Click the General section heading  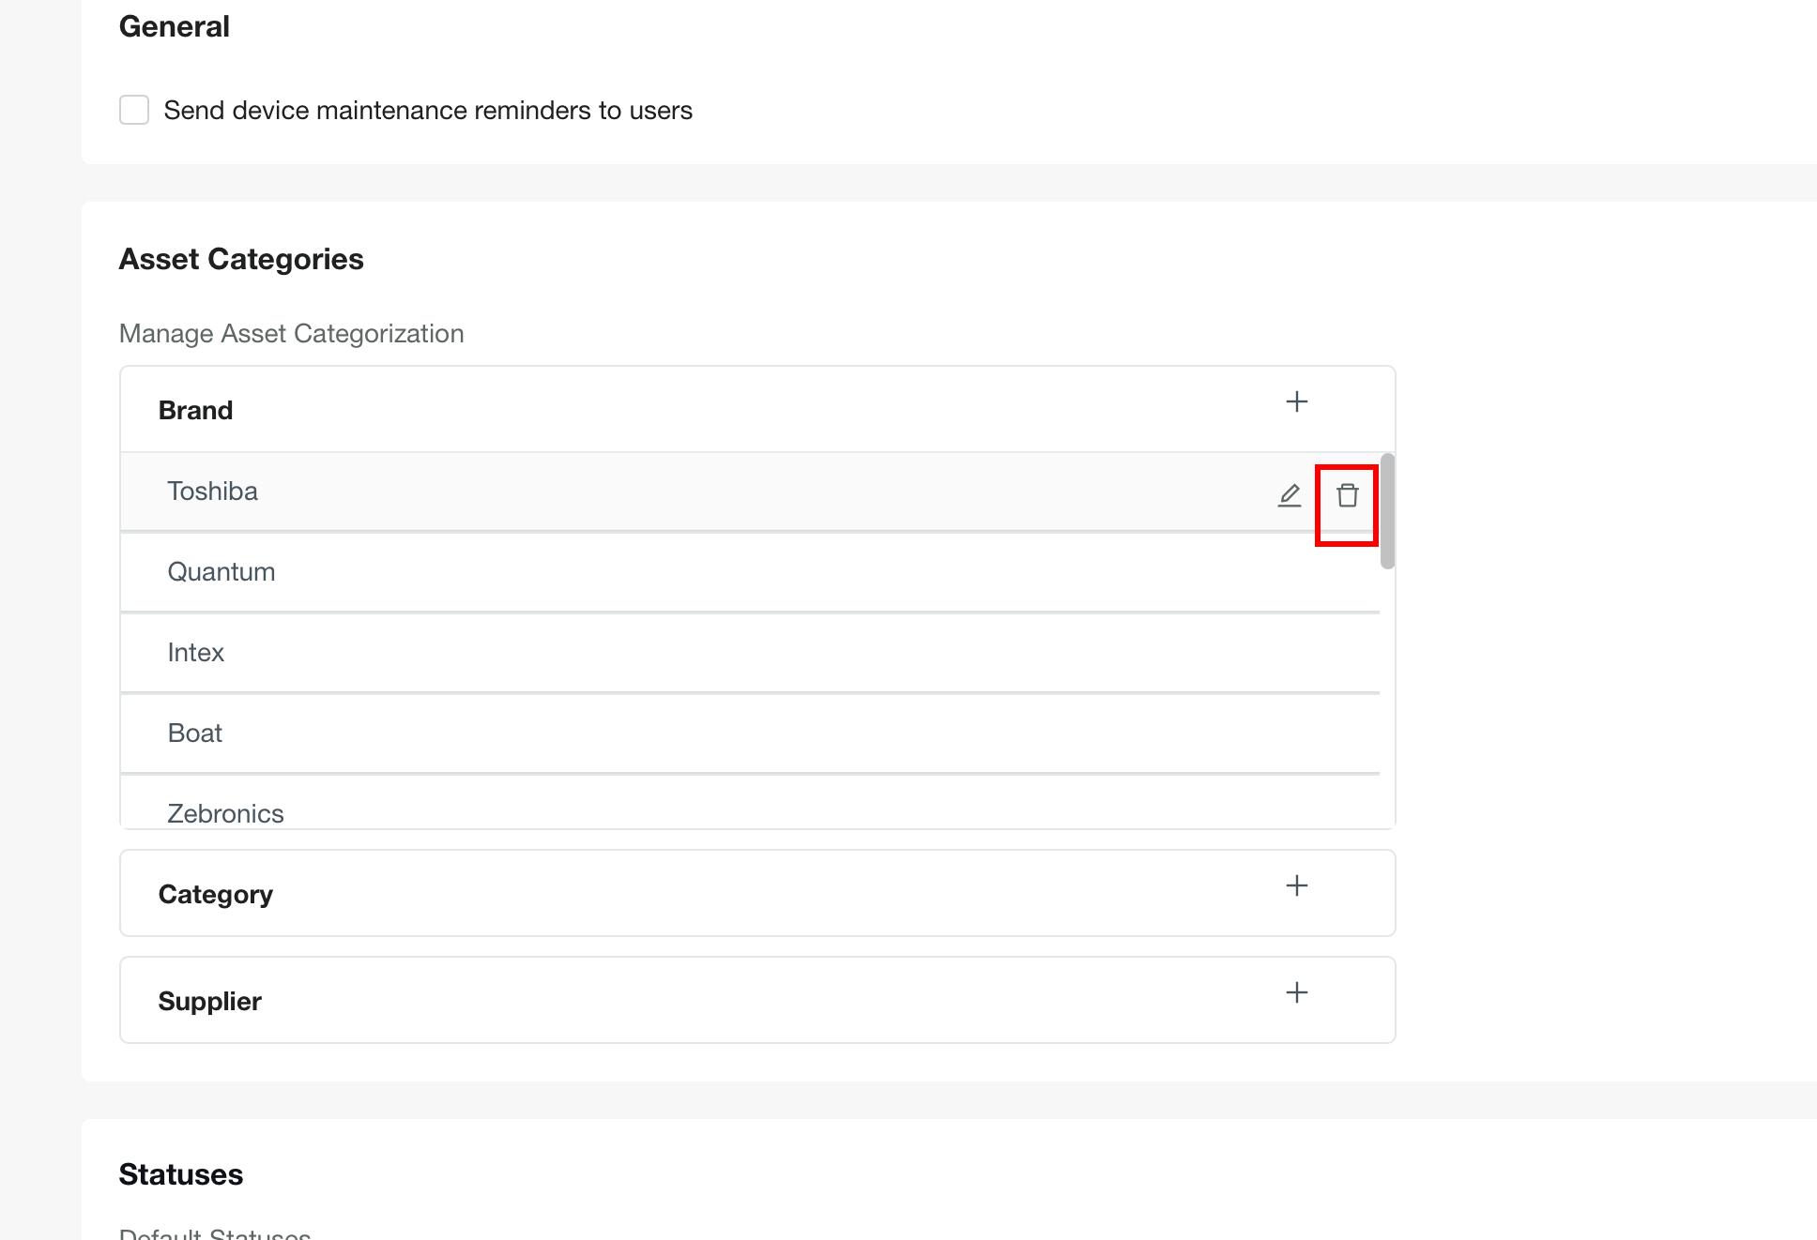175,26
